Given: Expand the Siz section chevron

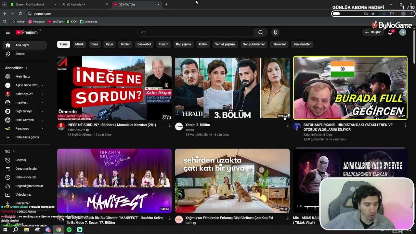Looking at the screenshot, I should click(x=13, y=151).
